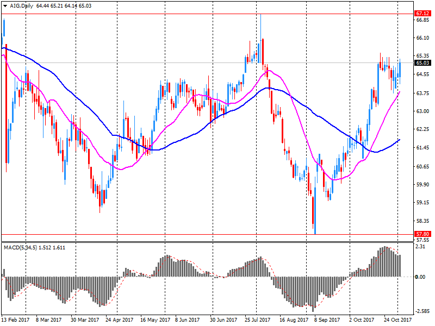The height and width of the screenshot is (326, 435).
Task: Select the 8 Sep 2017 date label
Action: point(327,319)
